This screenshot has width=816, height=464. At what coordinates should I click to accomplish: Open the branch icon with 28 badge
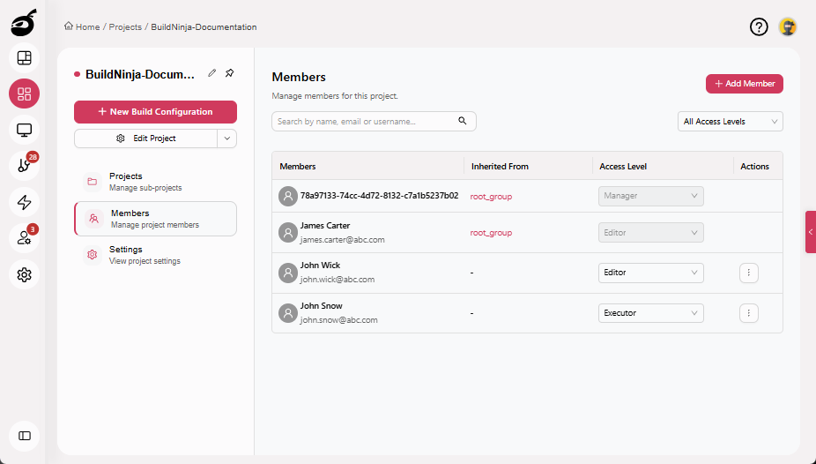(x=24, y=166)
